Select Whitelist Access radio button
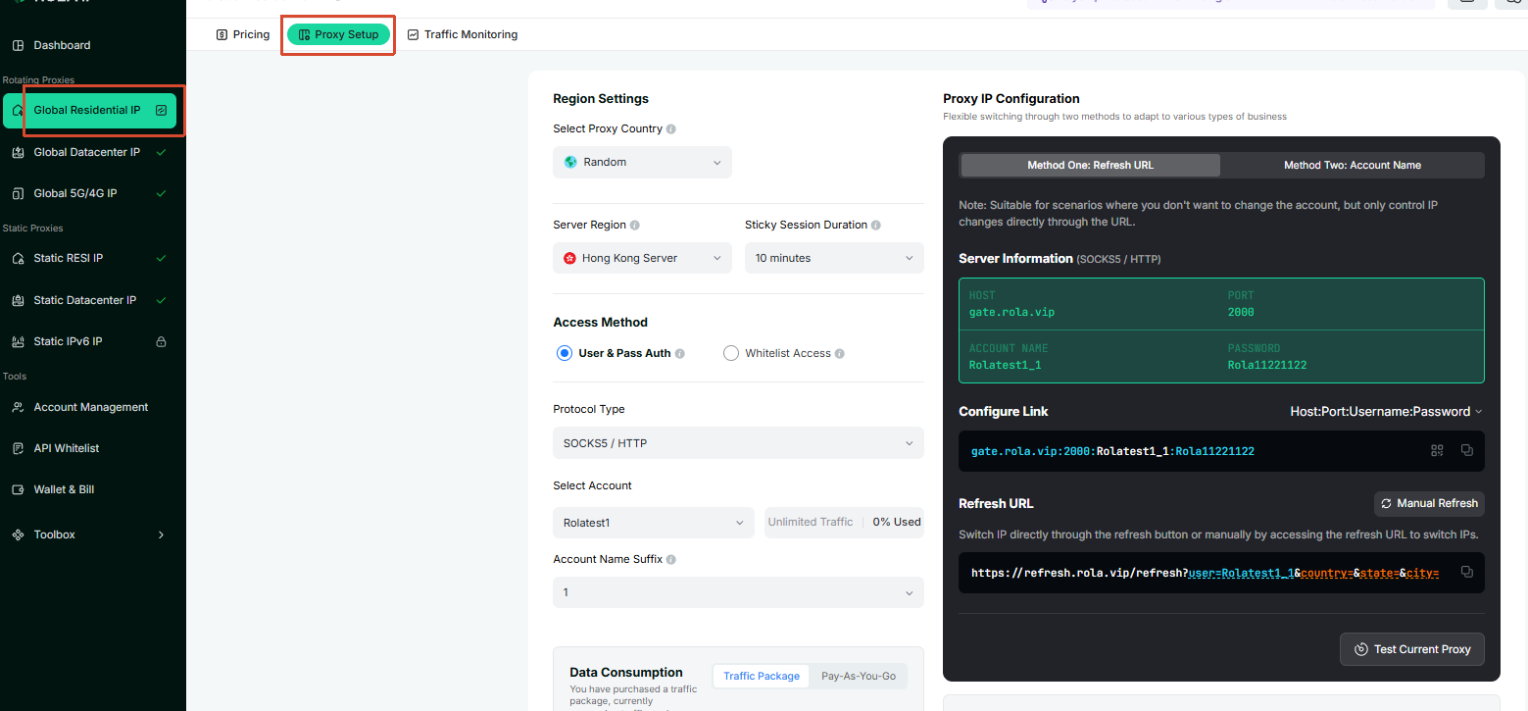The width and height of the screenshot is (1528, 711). 731,353
